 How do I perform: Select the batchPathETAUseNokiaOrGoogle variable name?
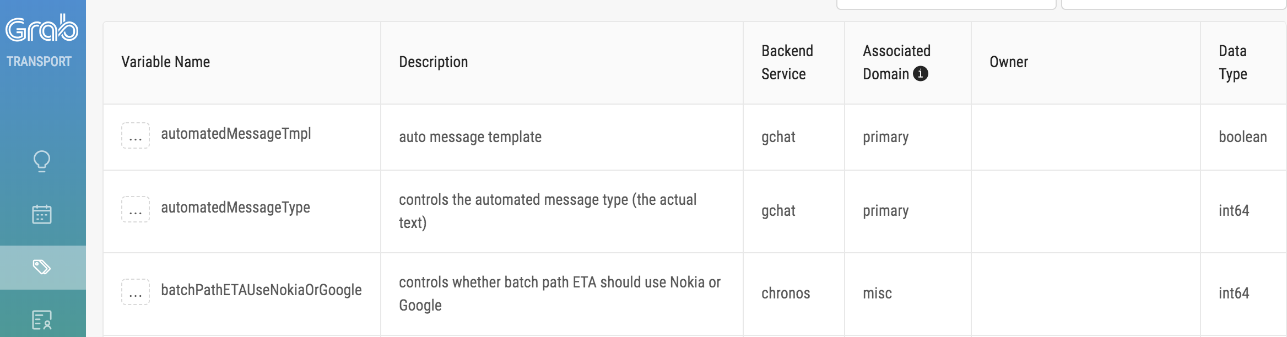coord(261,290)
